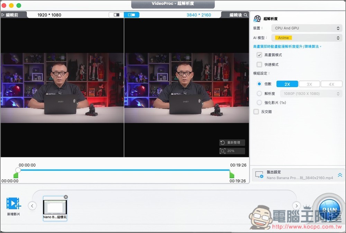Image resolution: width=346 pixels, height=233 pixels.
Task: Click the timeline playhead slider
Action: [18, 170]
